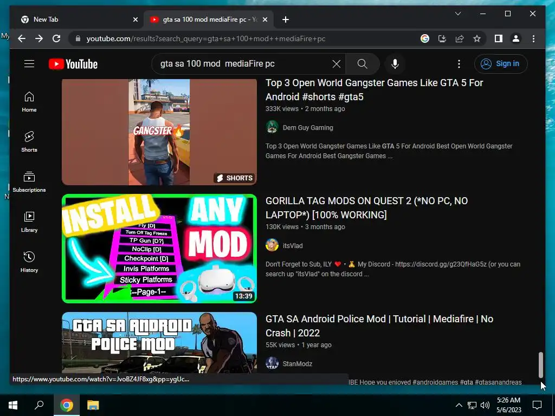555x416 pixels.
Task: Open Top 3 Open World Gangster Games title
Action: click(x=374, y=90)
